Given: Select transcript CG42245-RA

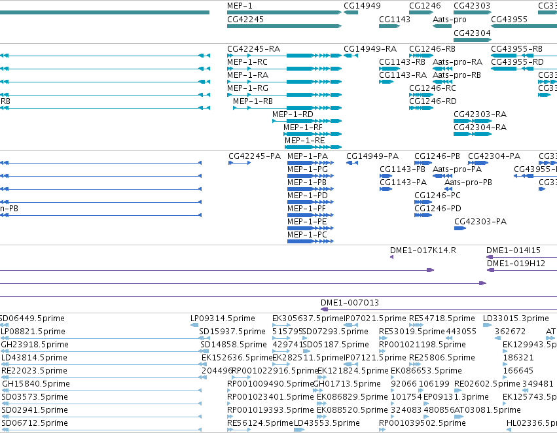Looking at the screenshot, I should click(284, 56).
